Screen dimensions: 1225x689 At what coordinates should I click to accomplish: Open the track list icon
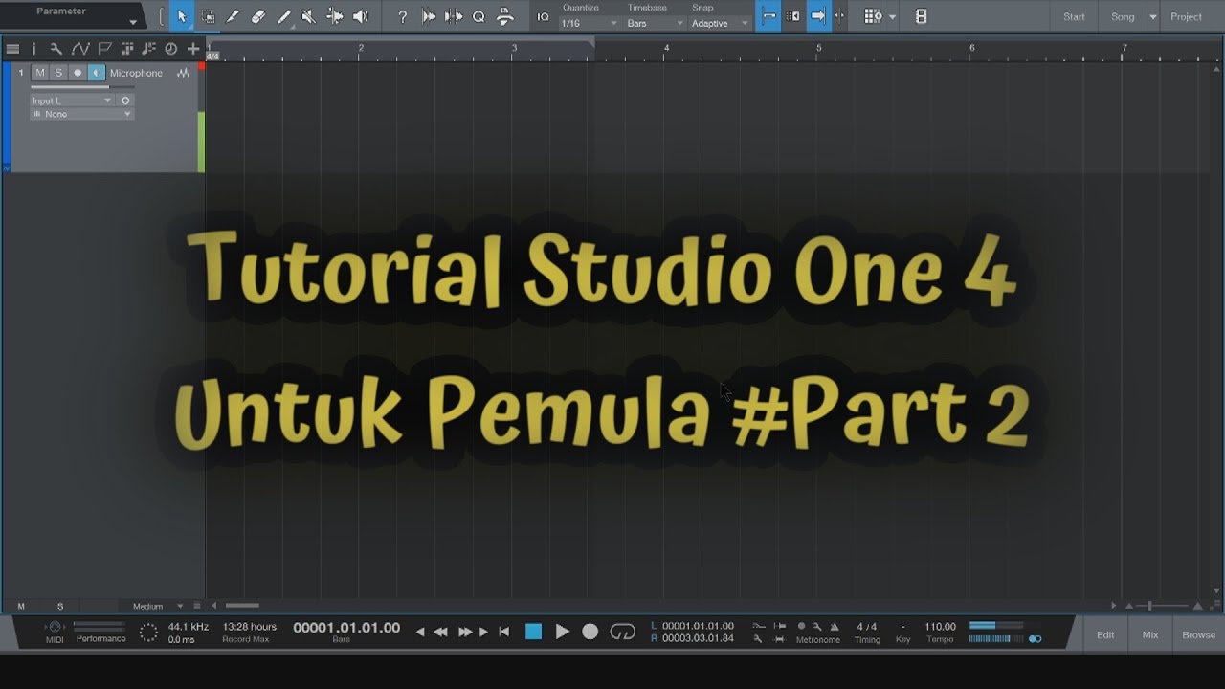[12, 49]
